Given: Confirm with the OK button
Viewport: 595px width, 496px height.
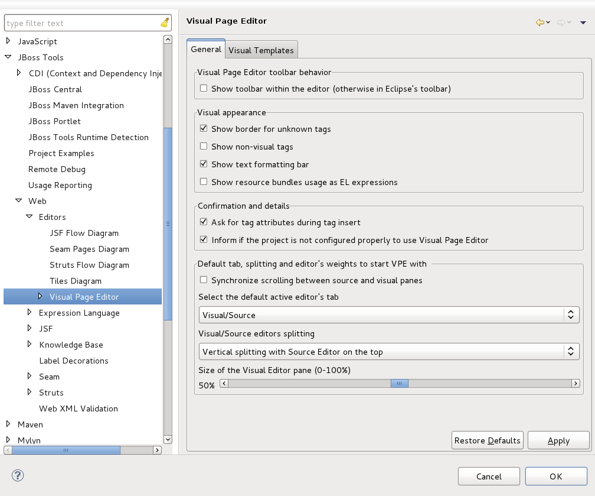Looking at the screenshot, I should [556, 476].
